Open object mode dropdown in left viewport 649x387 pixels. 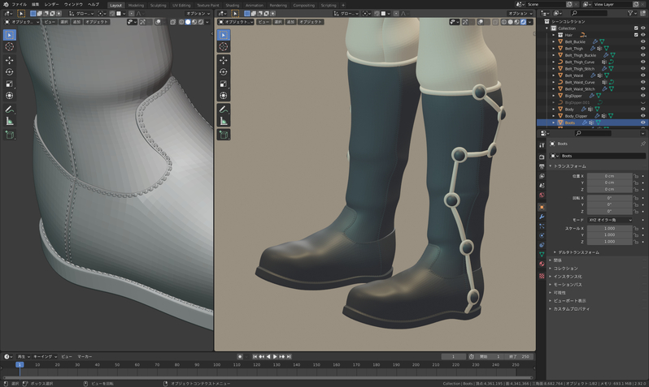[x=22, y=22]
